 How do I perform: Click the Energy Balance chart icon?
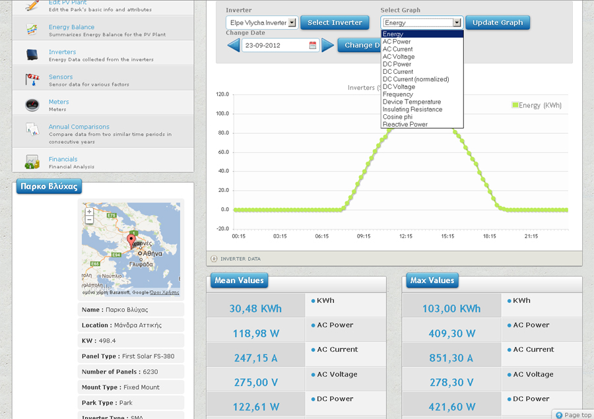pyautogui.click(x=32, y=30)
